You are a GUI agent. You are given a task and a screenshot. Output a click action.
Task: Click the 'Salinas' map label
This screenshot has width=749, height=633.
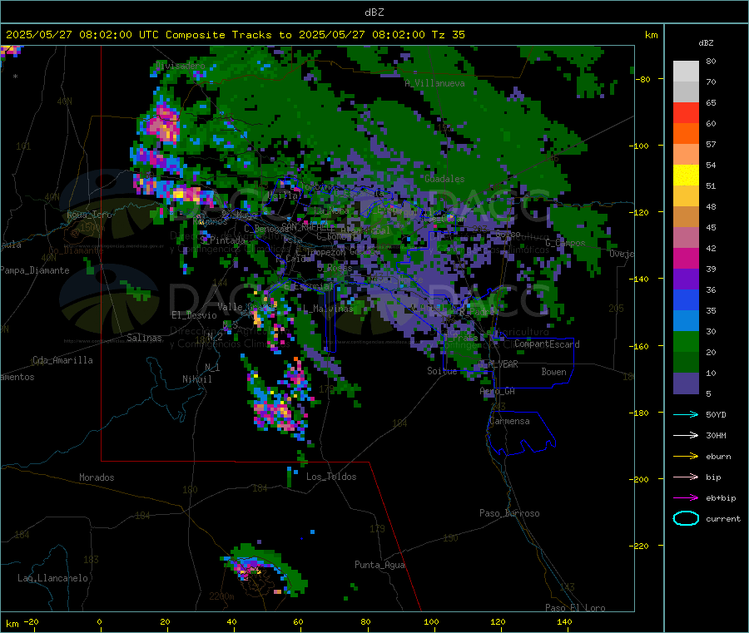click(144, 338)
